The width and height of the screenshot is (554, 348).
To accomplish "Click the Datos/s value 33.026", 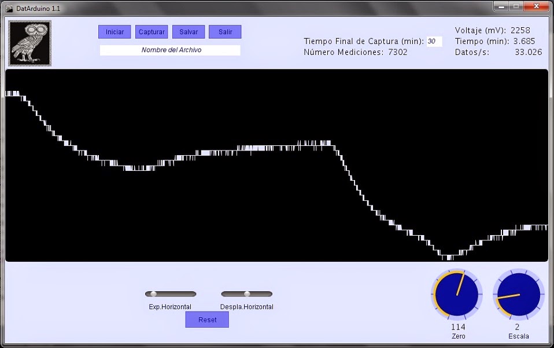I will pyautogui.click(x=528, y=52).
